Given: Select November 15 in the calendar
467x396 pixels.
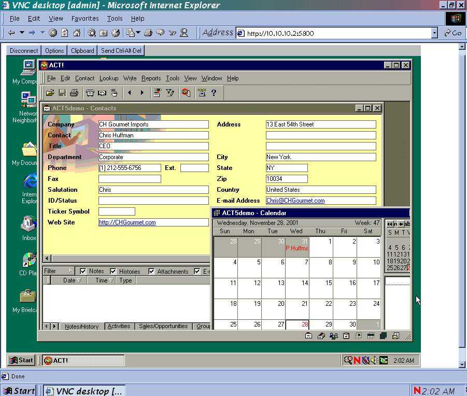Looking at the screenshot, I should pos(321,289).
